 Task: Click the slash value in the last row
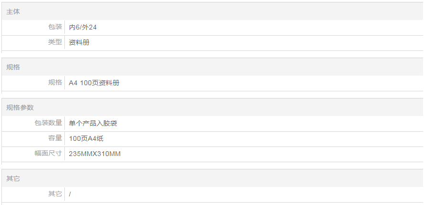(x=70, y=194)
